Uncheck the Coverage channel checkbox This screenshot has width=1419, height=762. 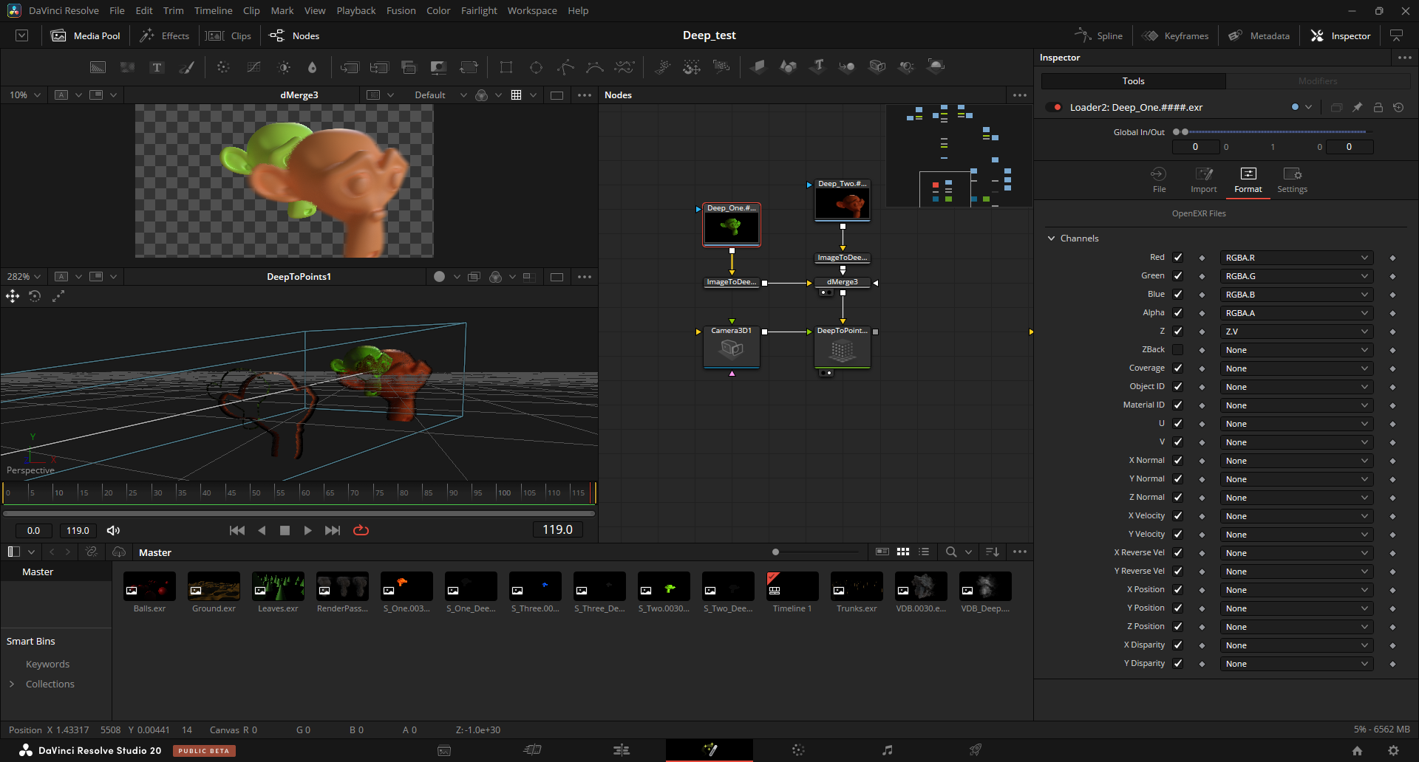pyautogui.click(x=1178, y=368)
